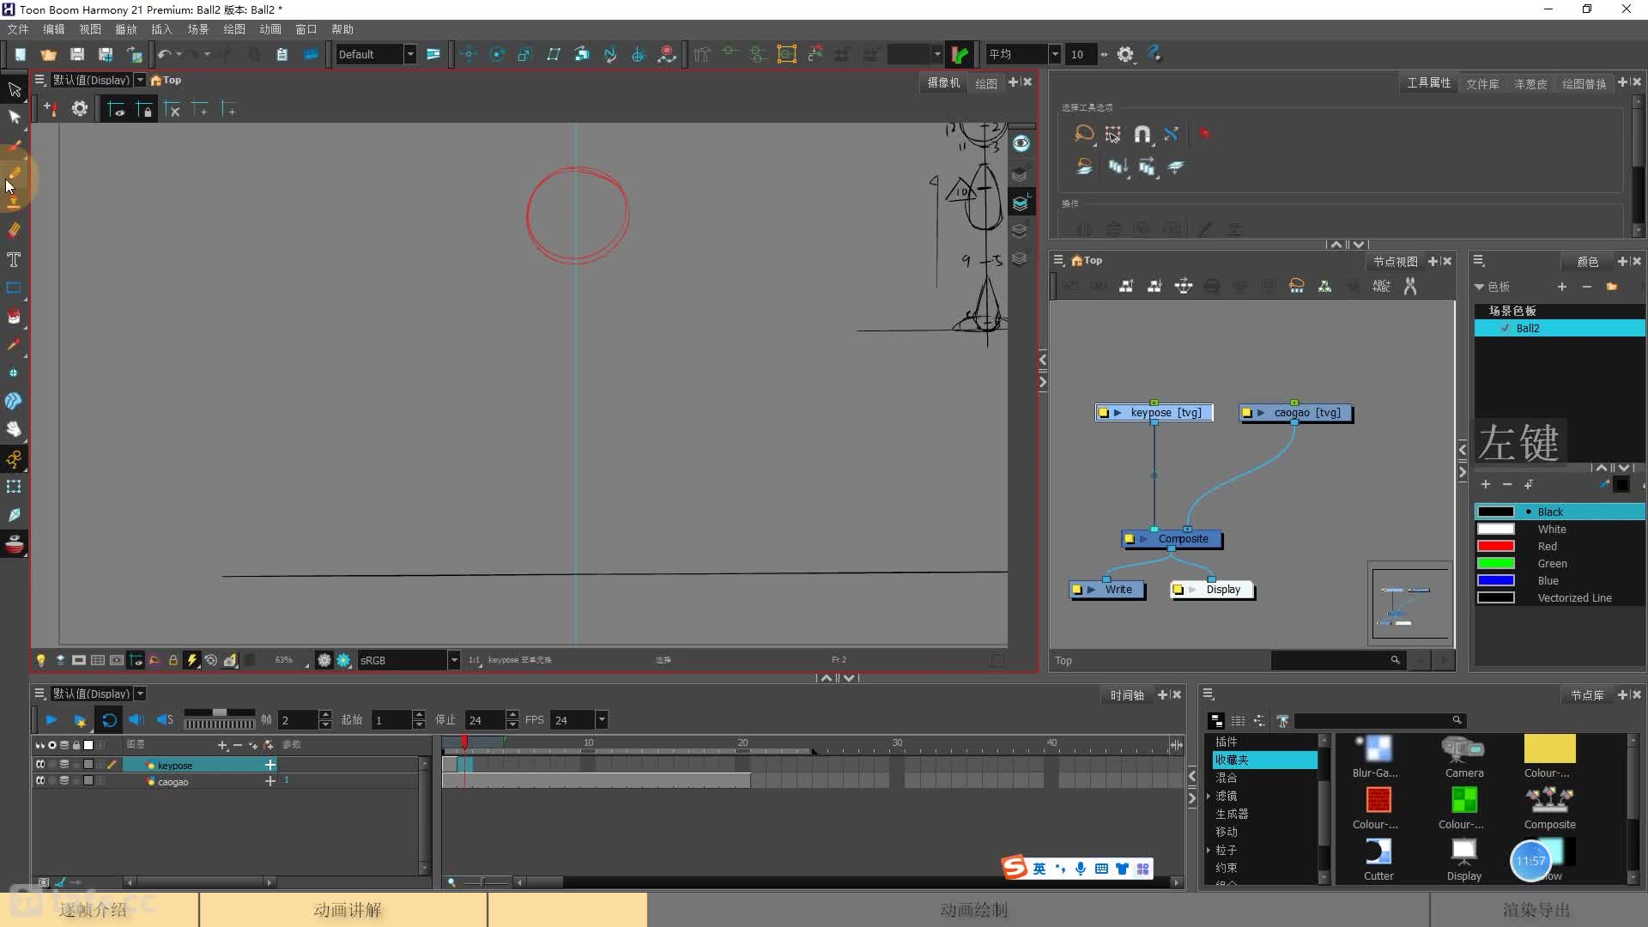Click the Save scene icon in the top toolbar

tap(77, 54)
